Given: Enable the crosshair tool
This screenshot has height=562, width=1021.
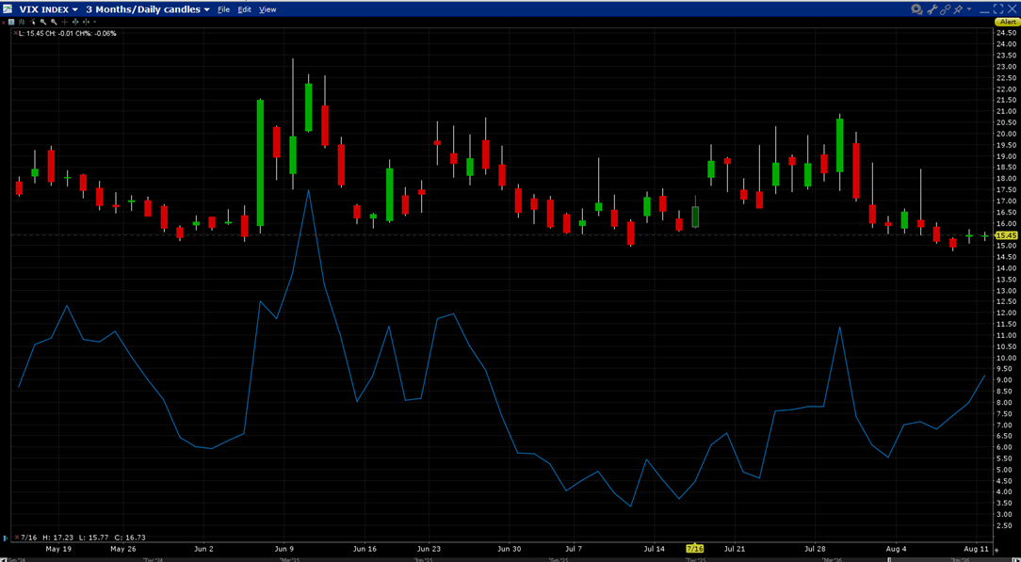Looking at the screenshot, I should [x=64, y=22].
